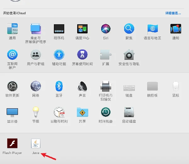The image size is (189, 164).
Task: Open 调度中心 (Mission Control) pane
Action: pos(82,29)
